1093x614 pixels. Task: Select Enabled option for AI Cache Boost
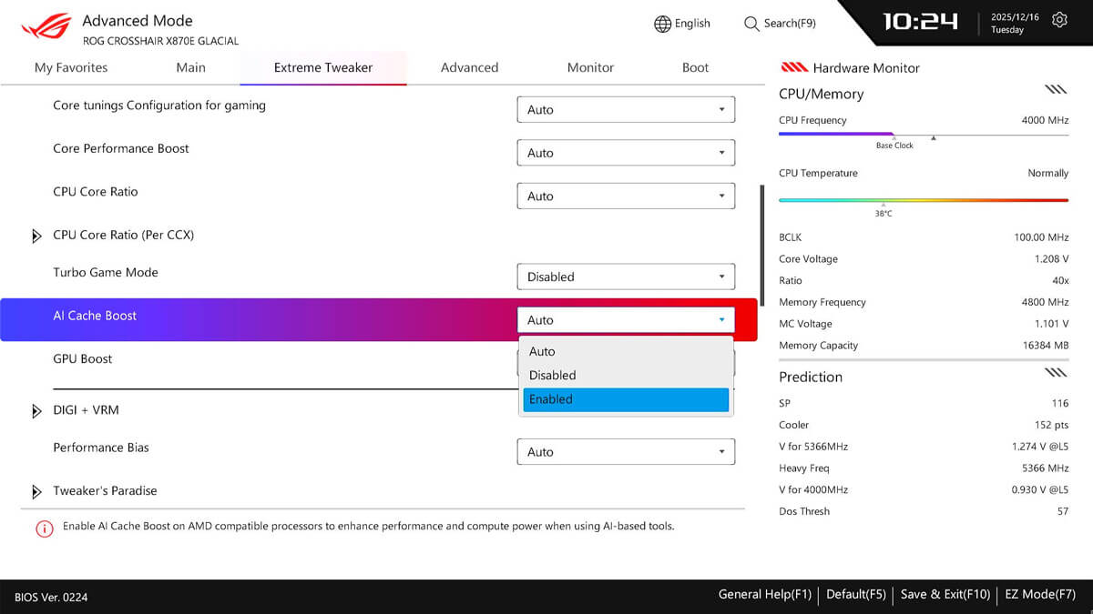pyautogui.click(x=626, y=399)
